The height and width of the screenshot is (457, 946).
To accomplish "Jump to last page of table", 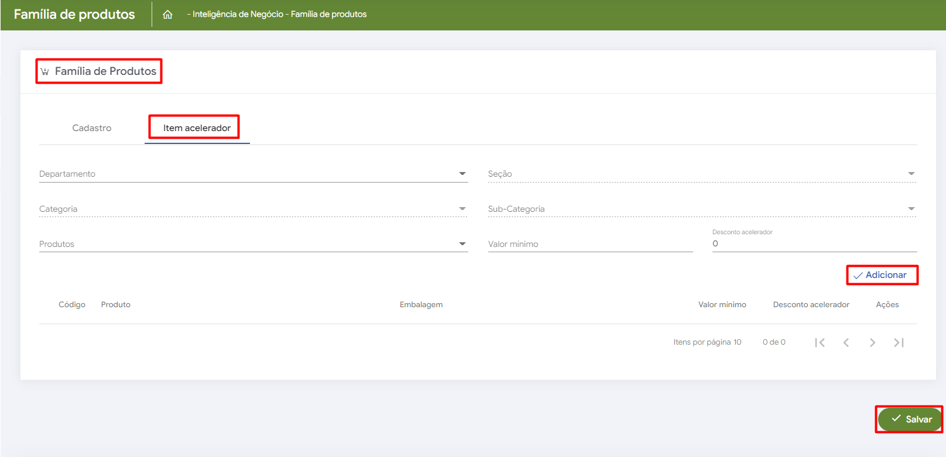I will (899, 342).
